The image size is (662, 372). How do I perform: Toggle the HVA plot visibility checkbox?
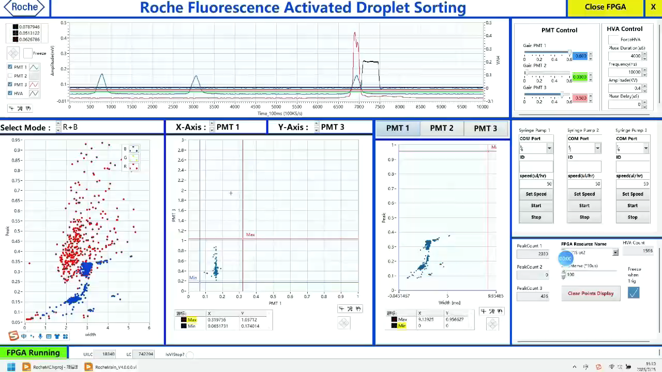(10, 94)
